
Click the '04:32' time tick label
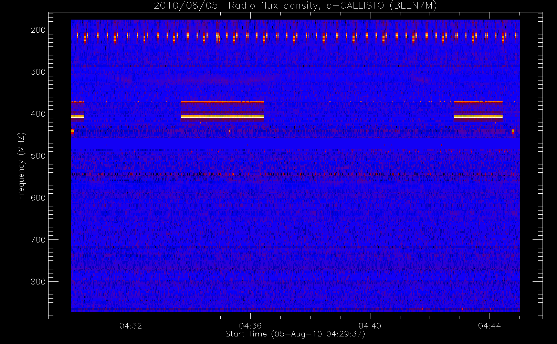[x=130, y=326]
